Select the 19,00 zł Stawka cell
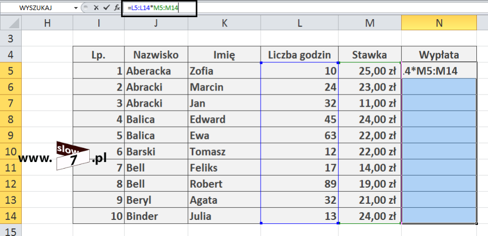 pos(370,184)
